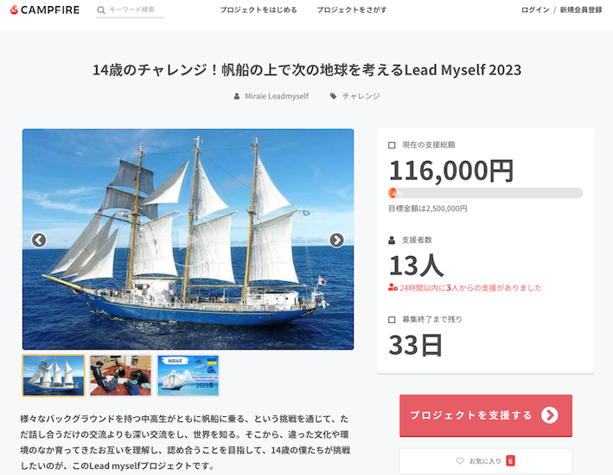Screen dimensions: 613x475
Task: Advance to next slide with right arrow
Action: point(336,240)
